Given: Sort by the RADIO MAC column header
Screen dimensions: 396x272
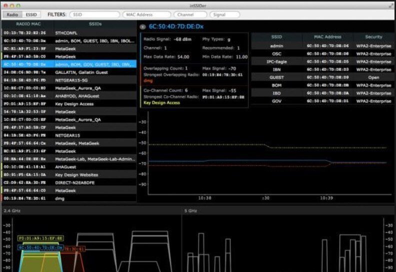Looking at the screenshot, I should point(28,24).
